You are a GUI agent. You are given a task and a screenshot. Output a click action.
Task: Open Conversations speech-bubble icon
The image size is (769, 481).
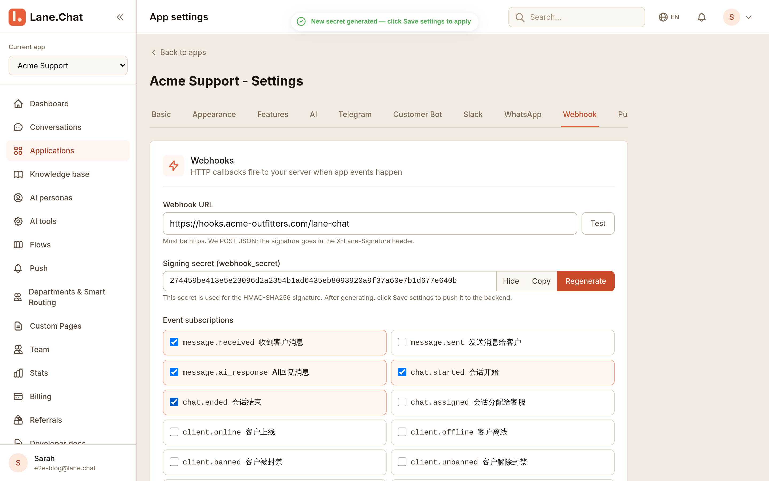tap(18, 127)
